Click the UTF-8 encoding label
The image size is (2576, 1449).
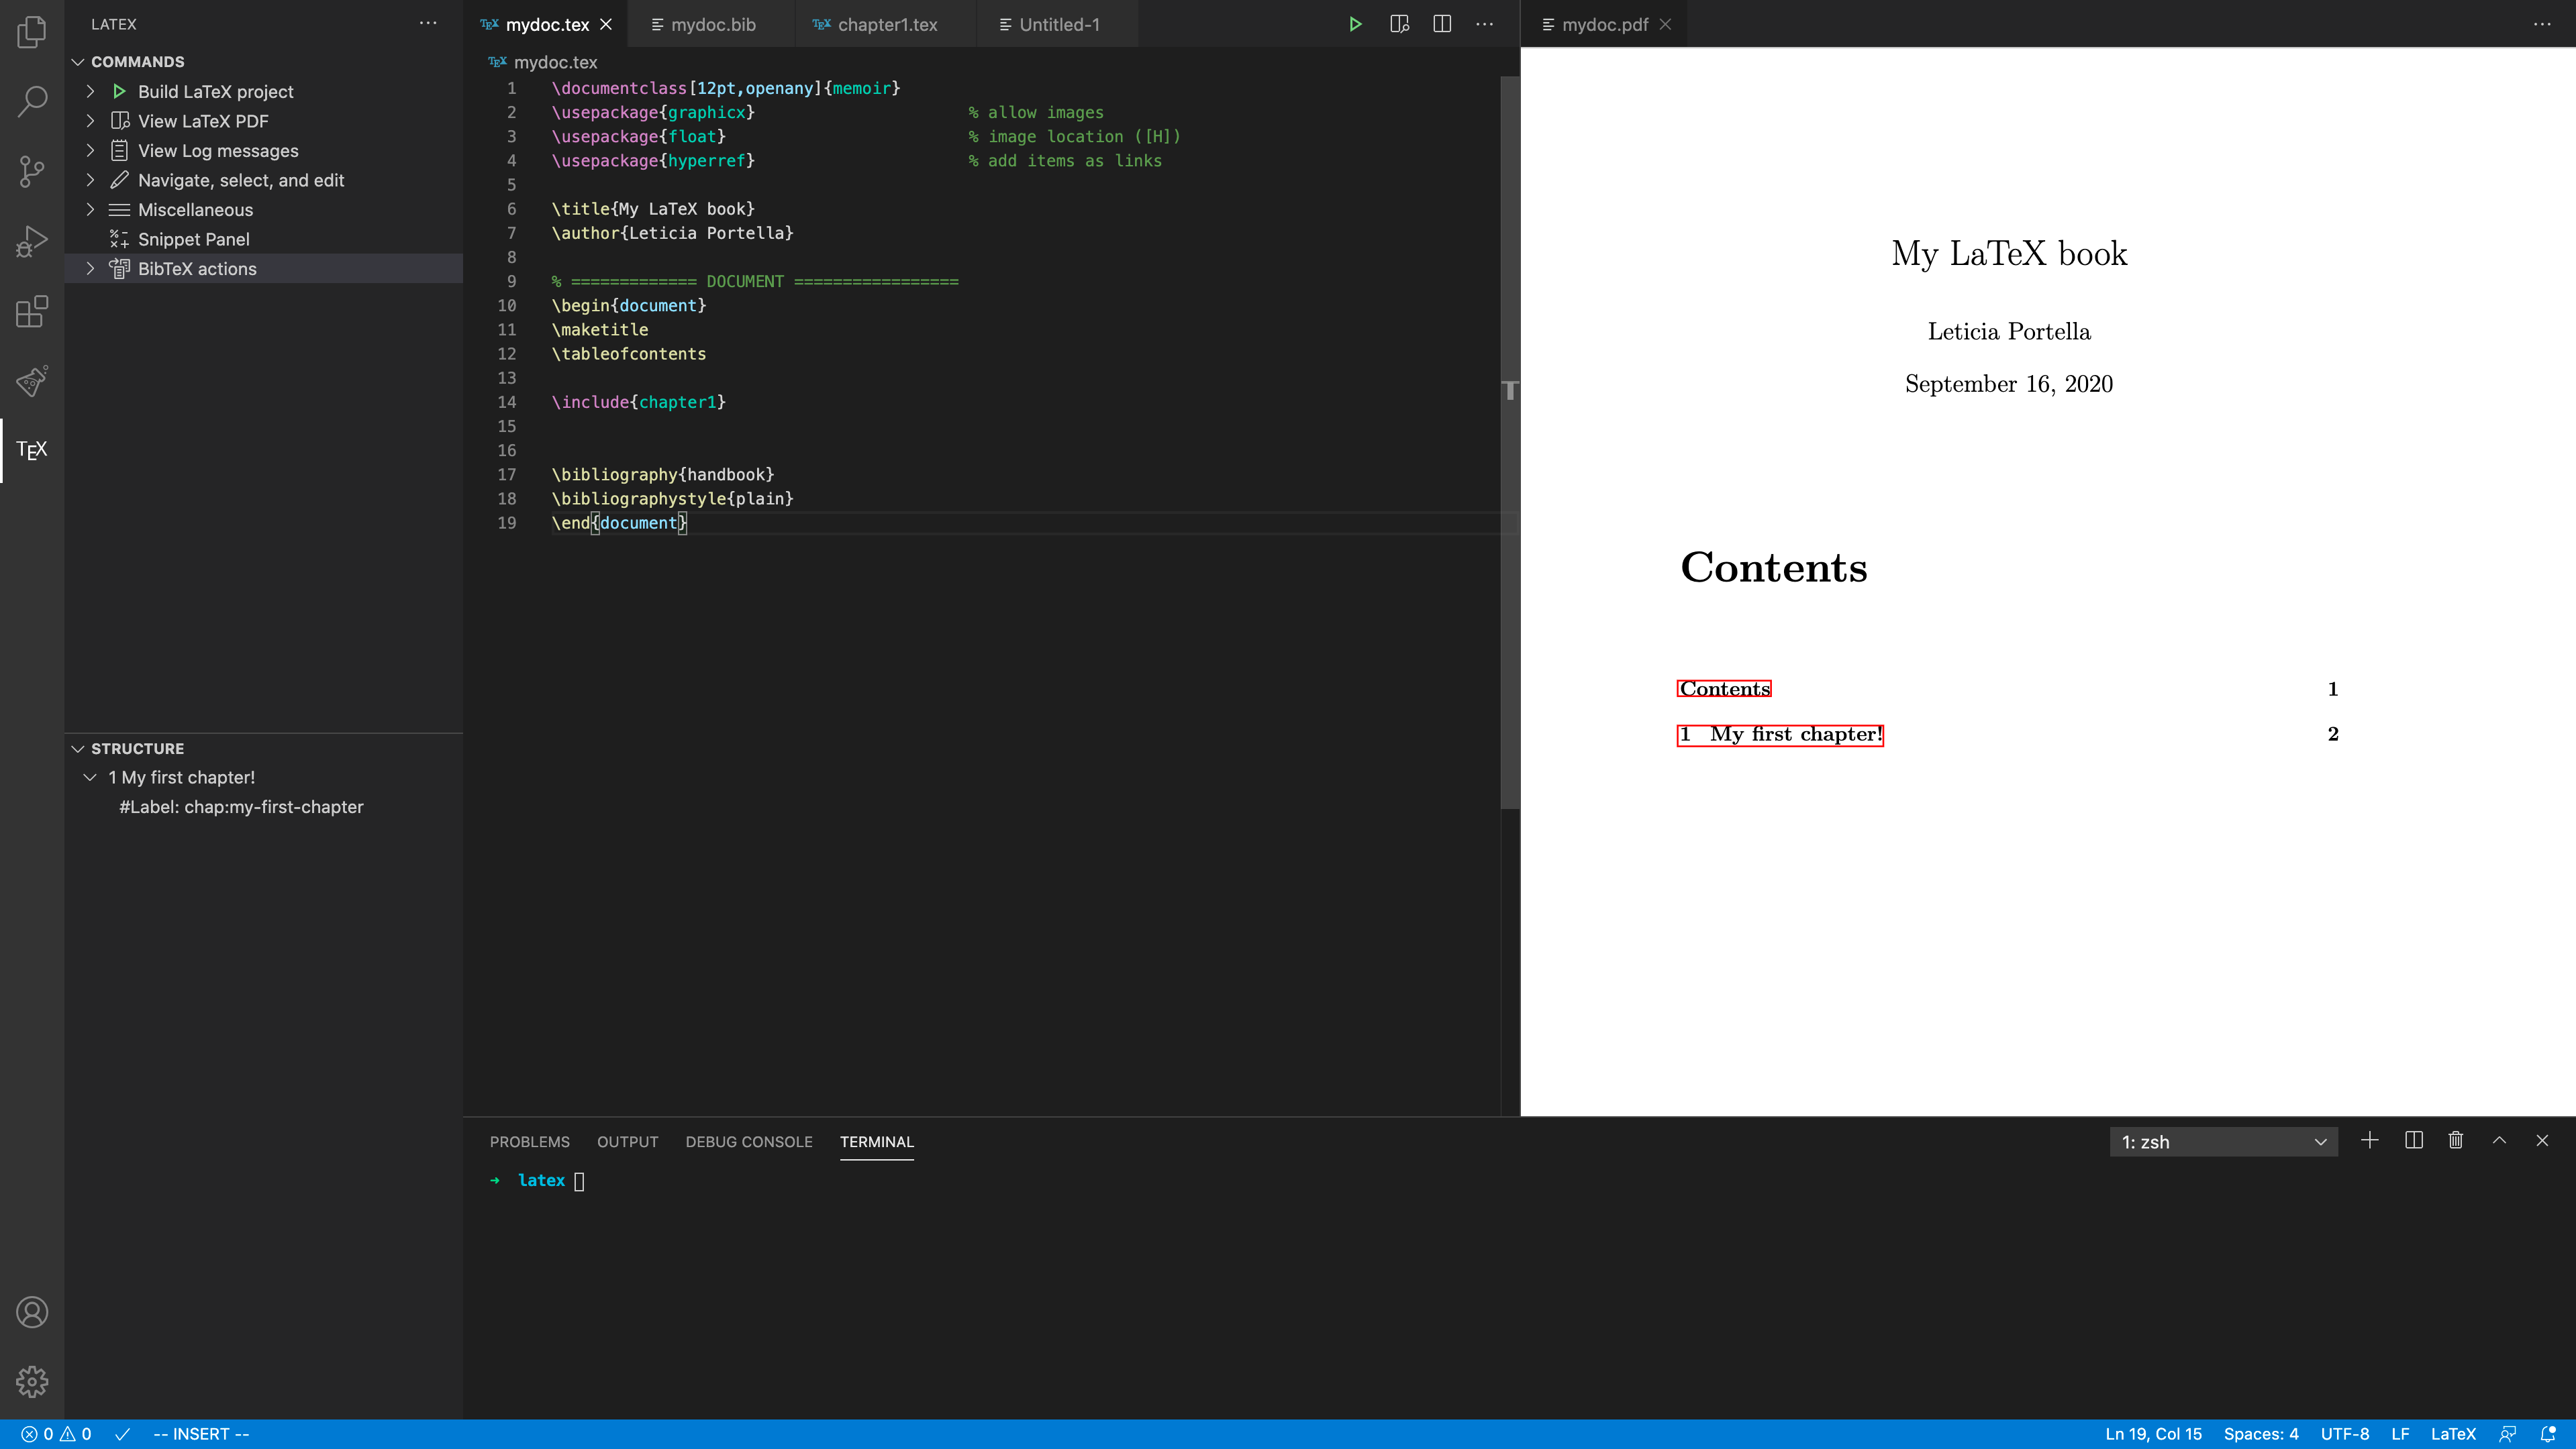tap(2345, 1433)
